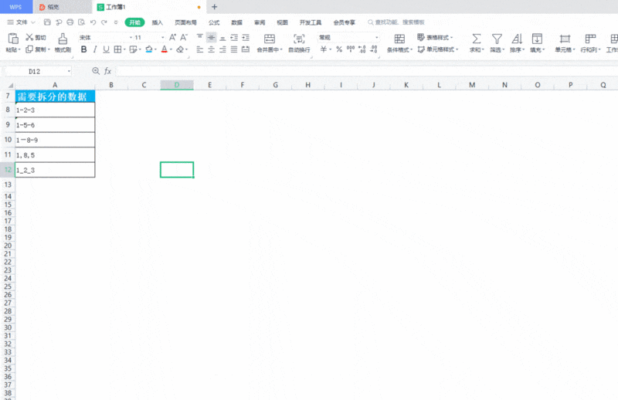The height and width of the screenshot is (400, 618).
Task: Toggle bold formatting
Action: (x=83, y=49)
